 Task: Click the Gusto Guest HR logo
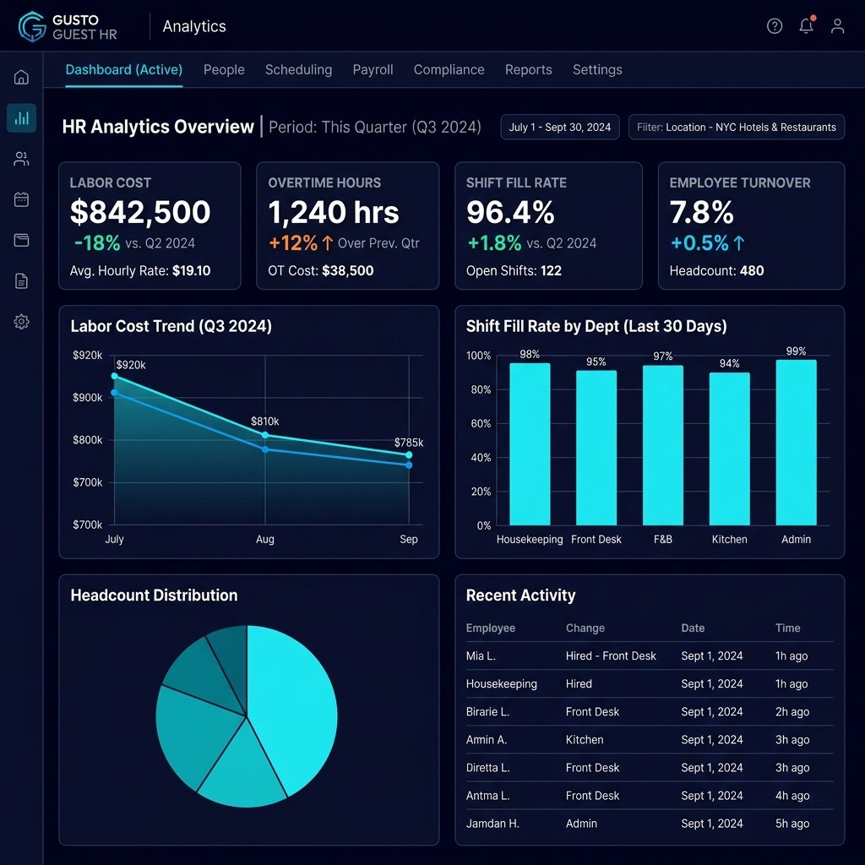pyautogui.click(x=68, y=26)
